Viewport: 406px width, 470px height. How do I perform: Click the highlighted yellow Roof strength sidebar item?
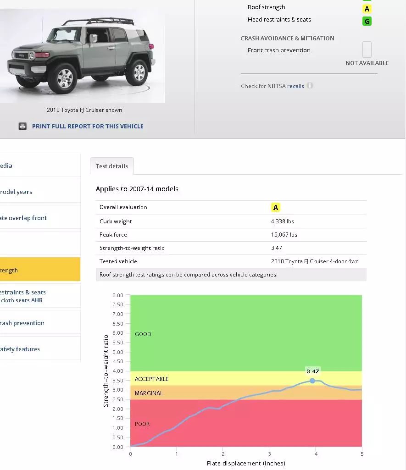click(37, 270)
